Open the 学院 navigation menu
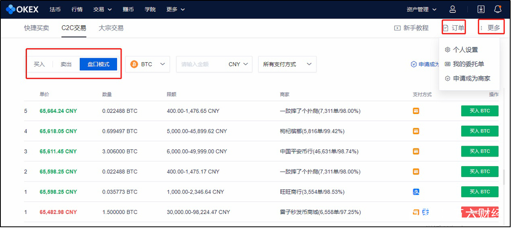The image size is (511, 228). 150,9
